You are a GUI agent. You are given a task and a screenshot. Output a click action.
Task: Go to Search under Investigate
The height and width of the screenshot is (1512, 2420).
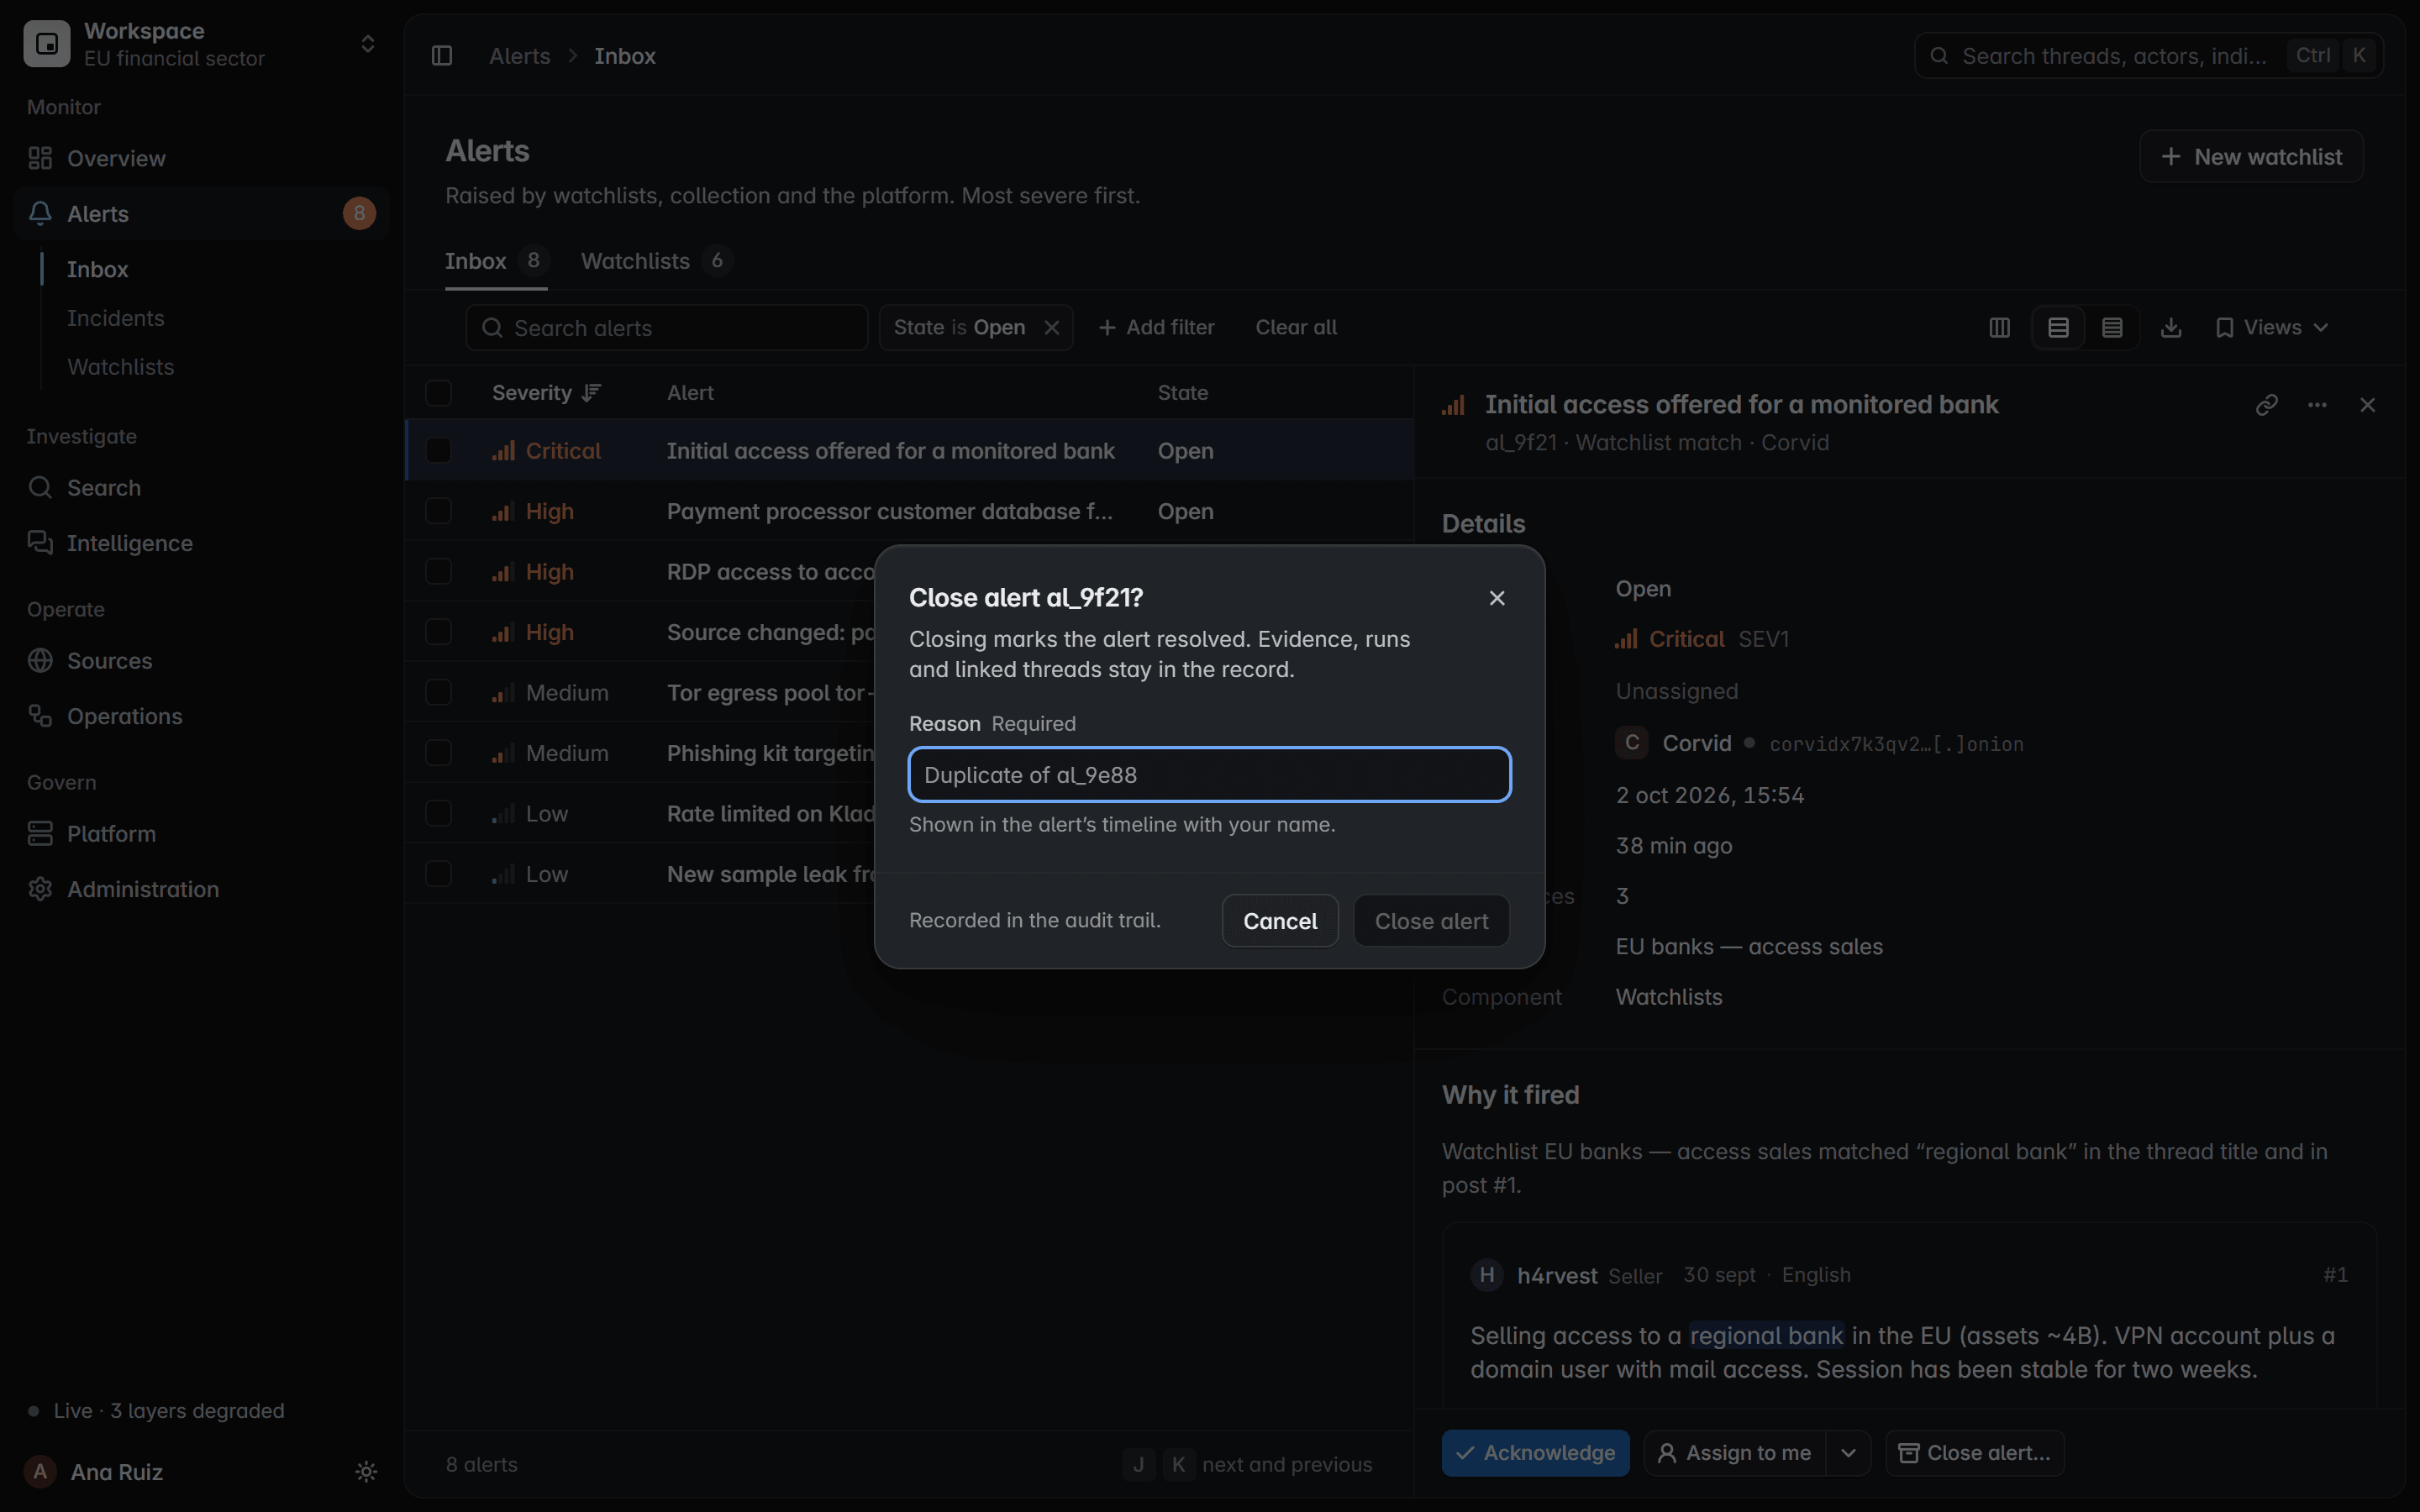point(201,488)
